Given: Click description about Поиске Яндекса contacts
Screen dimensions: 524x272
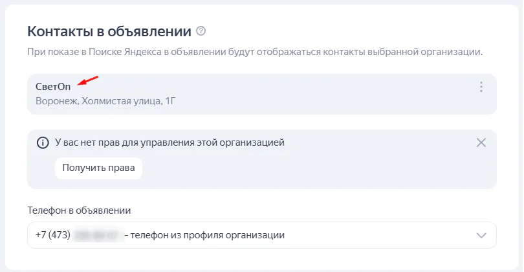Looking at the screenshot, I should [255, 52].
